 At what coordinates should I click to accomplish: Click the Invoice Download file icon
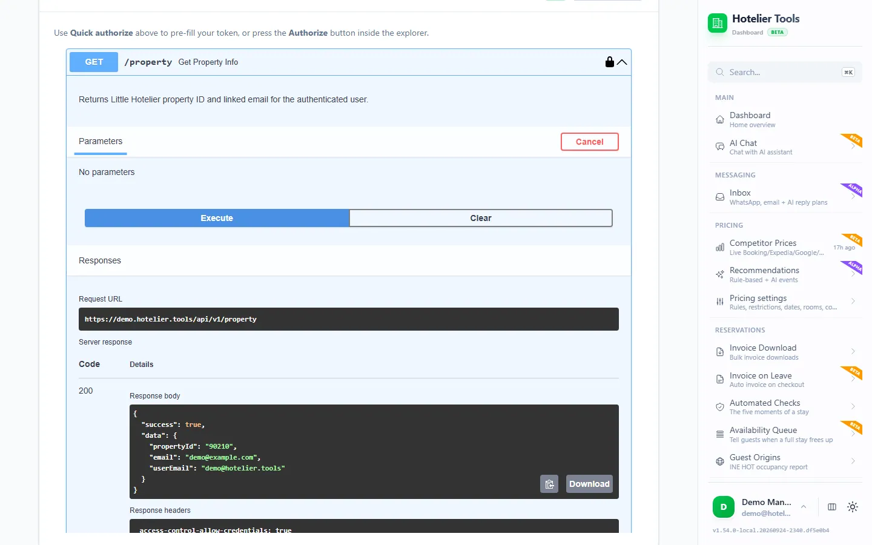(x=720, y=352)
